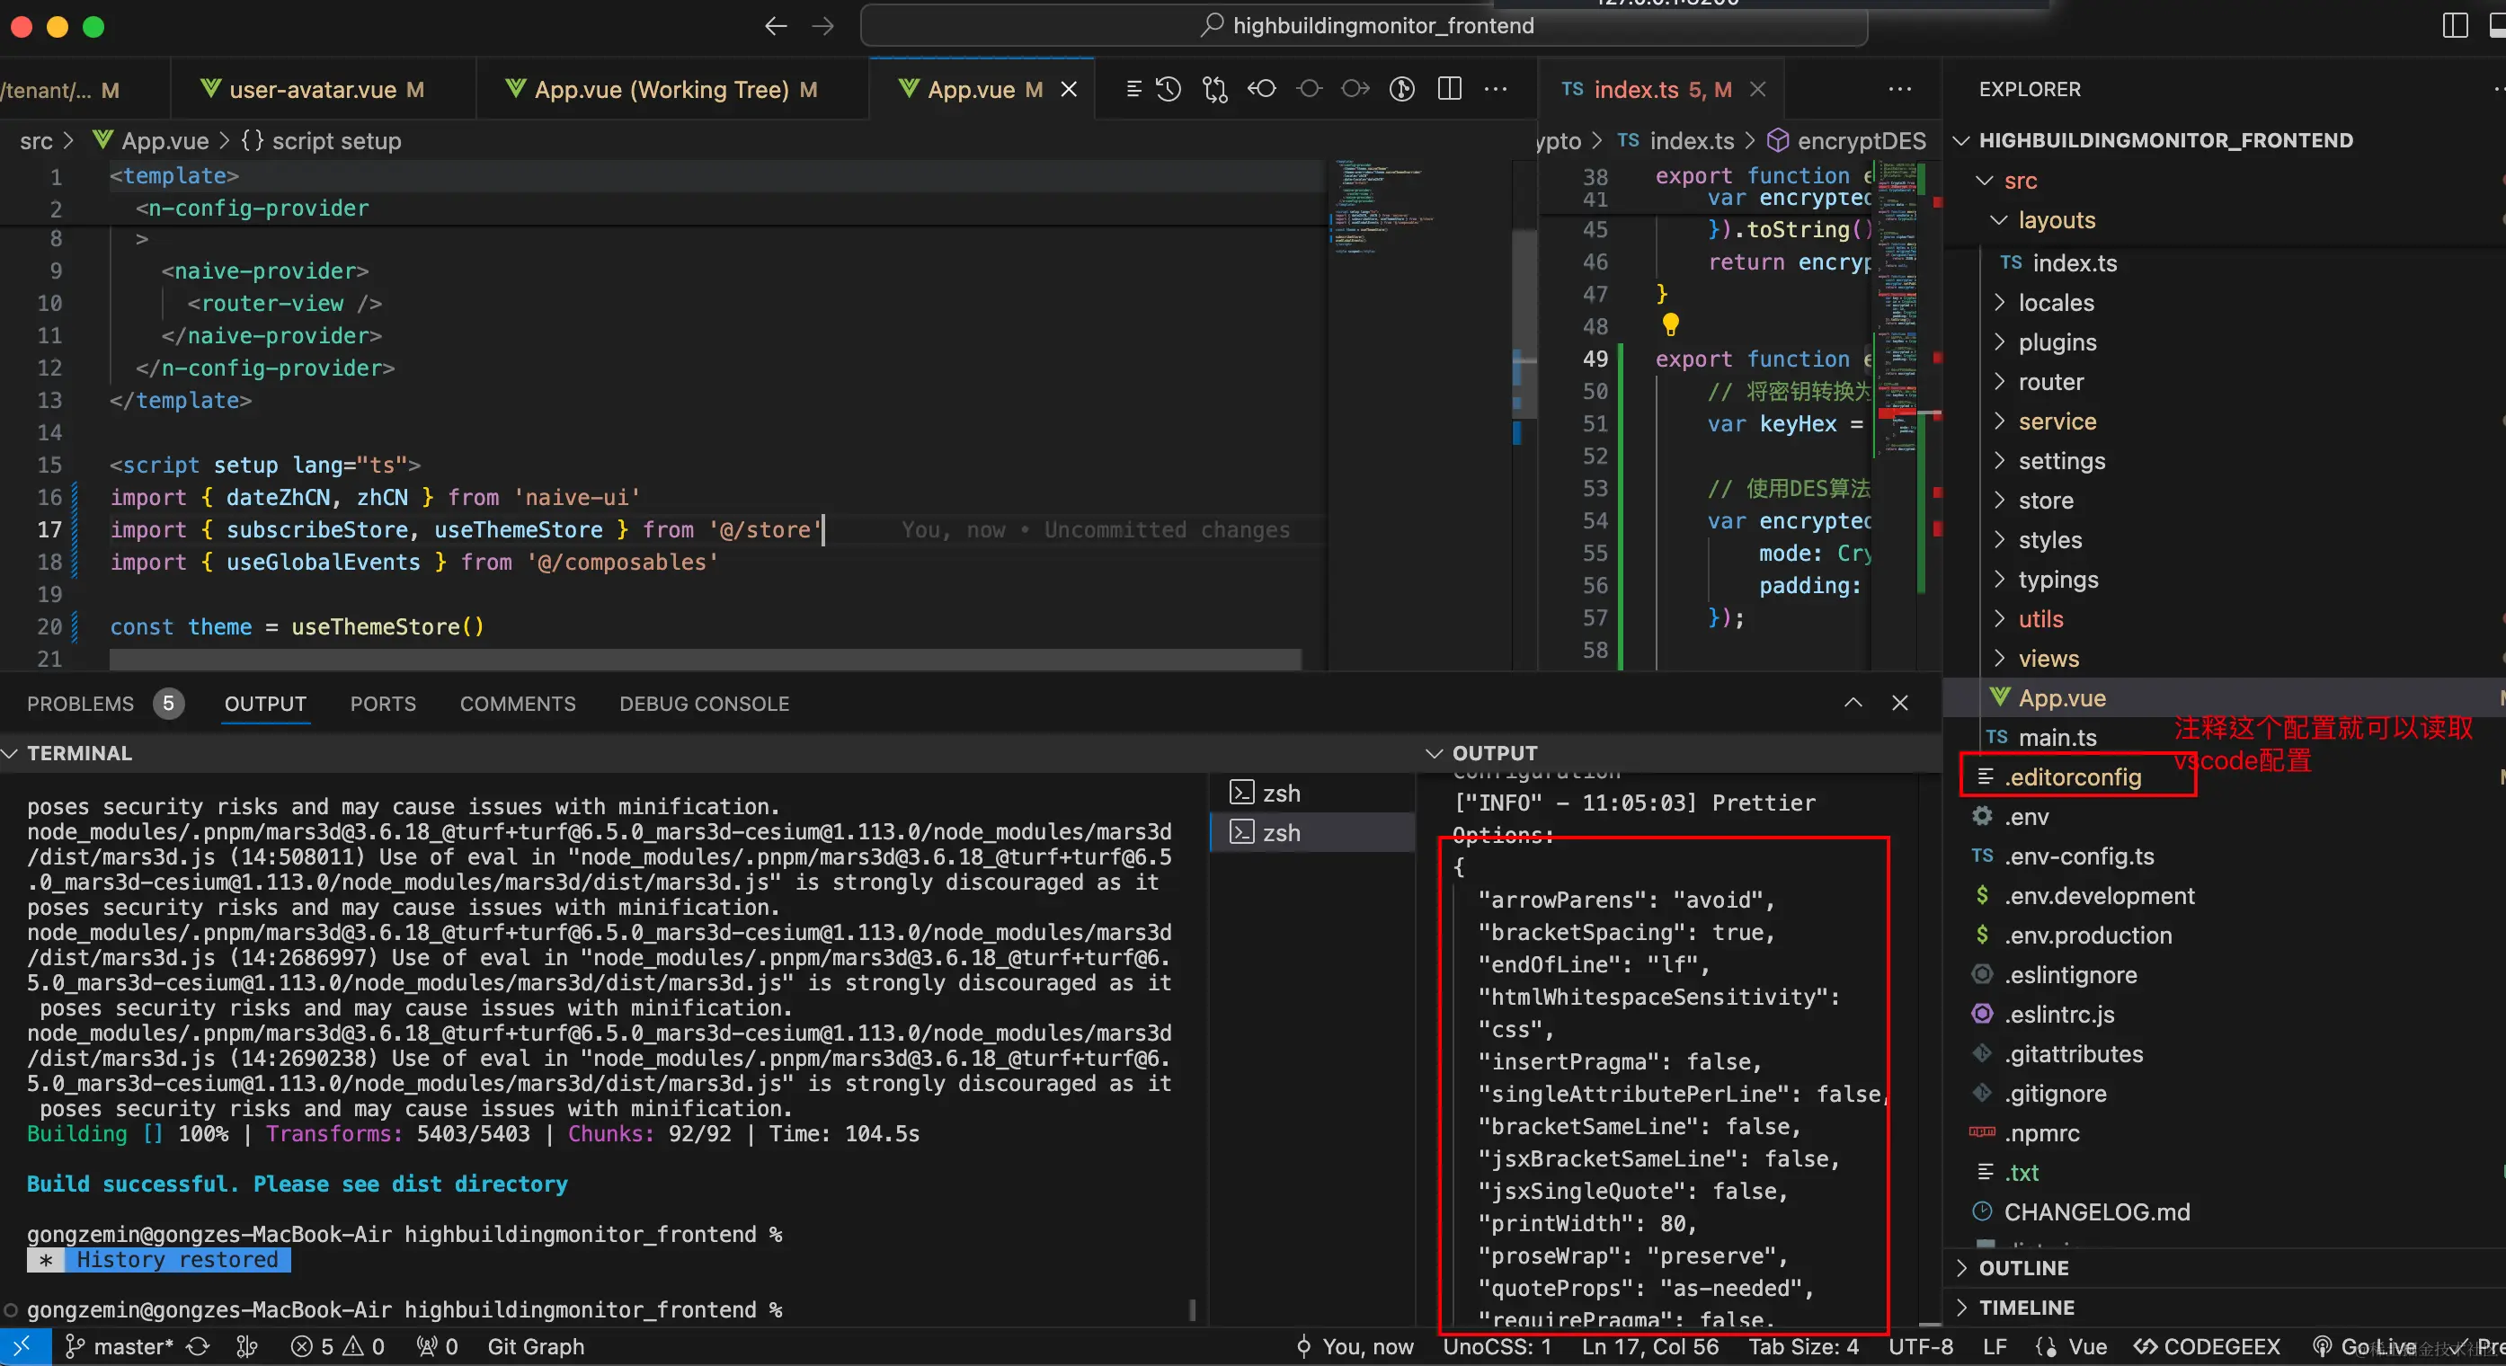Open the user-avatar.vue editor tab

click(x=312, y=90)
